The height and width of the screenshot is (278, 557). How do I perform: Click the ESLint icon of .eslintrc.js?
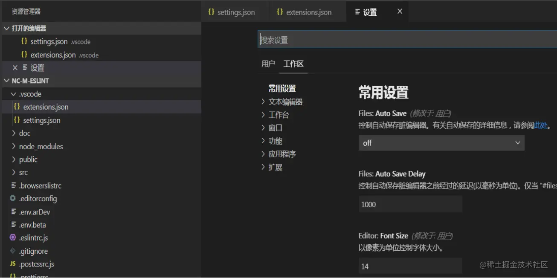point(13,237)
